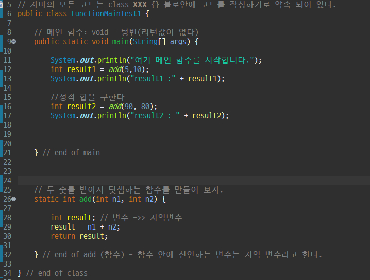Click the // end of class comment
Image resolution: width=370 pixels, height=280 pixels.
57,273
